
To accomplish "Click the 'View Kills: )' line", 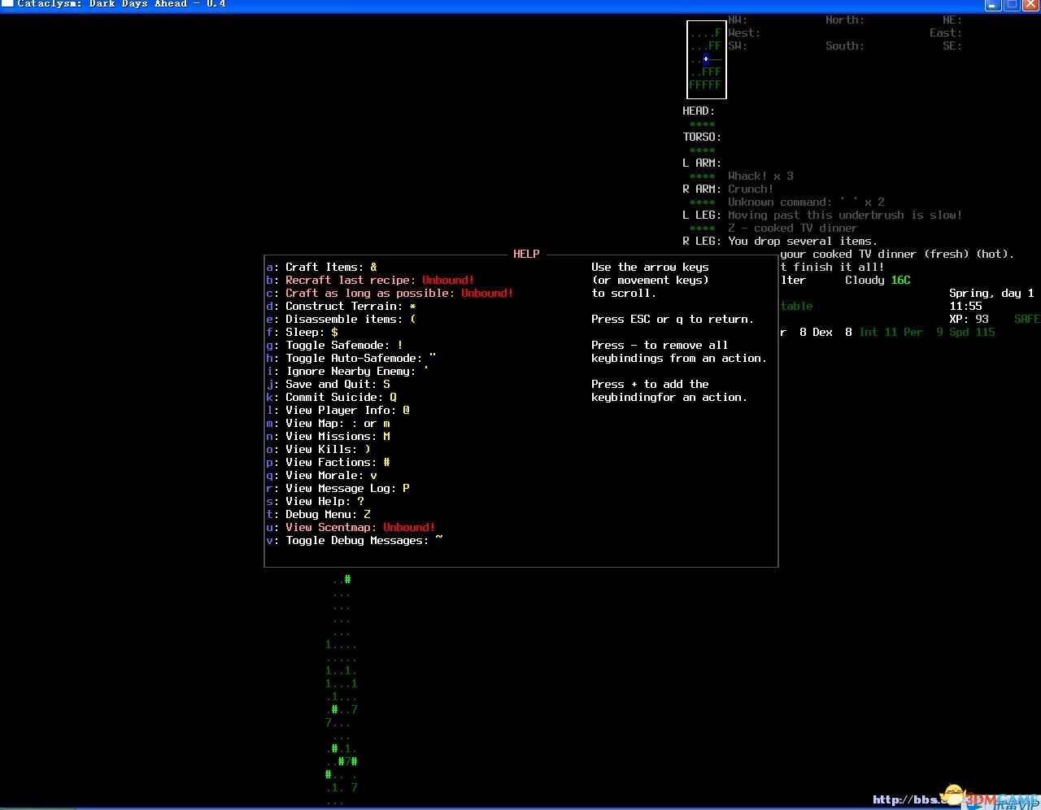I will pos(318,449).
